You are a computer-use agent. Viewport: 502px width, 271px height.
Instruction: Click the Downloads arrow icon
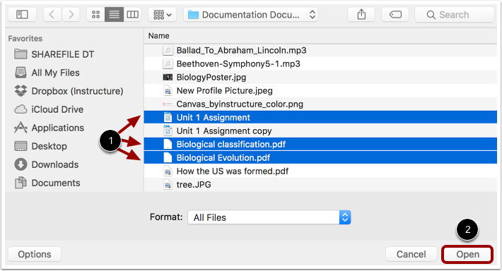(x=21, y=164)
